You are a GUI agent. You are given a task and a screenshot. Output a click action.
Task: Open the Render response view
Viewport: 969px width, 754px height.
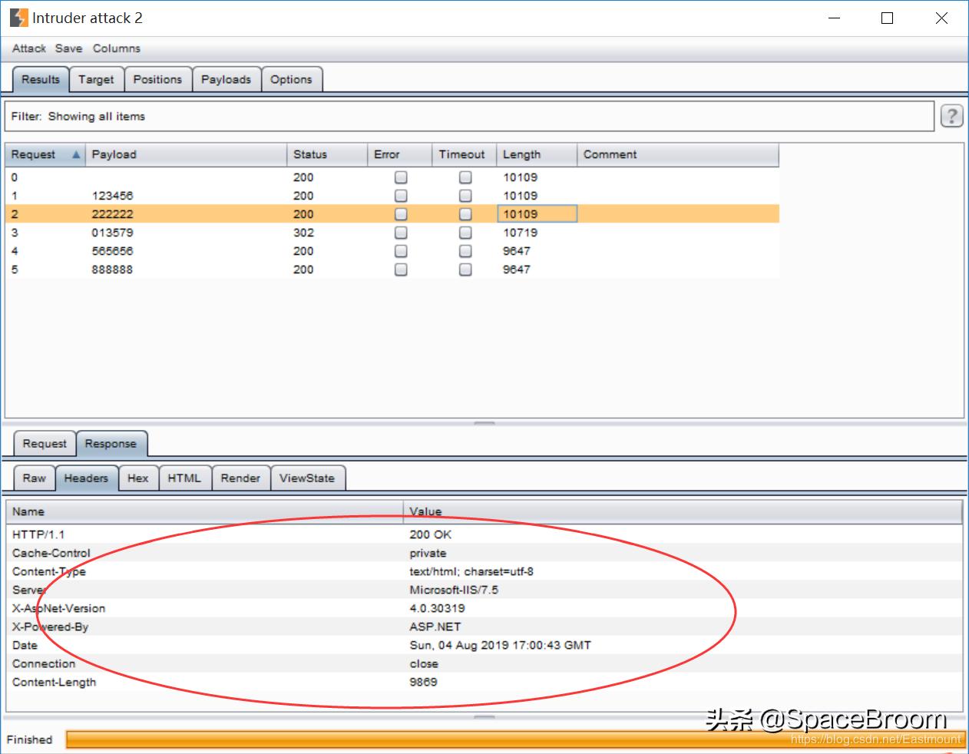(x=240, y=478)
